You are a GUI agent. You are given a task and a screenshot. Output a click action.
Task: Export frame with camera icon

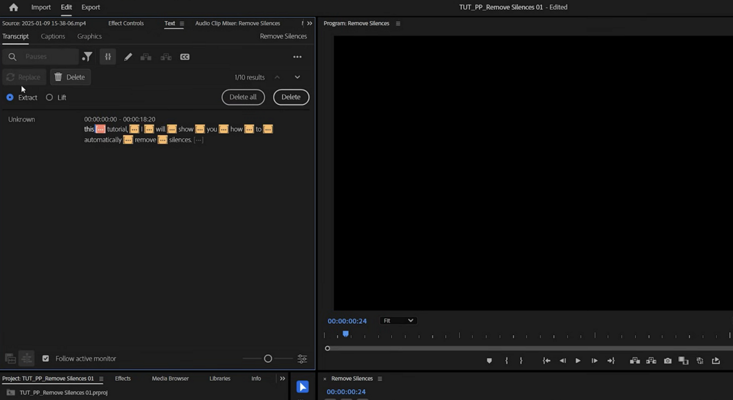tap(668, 361)
